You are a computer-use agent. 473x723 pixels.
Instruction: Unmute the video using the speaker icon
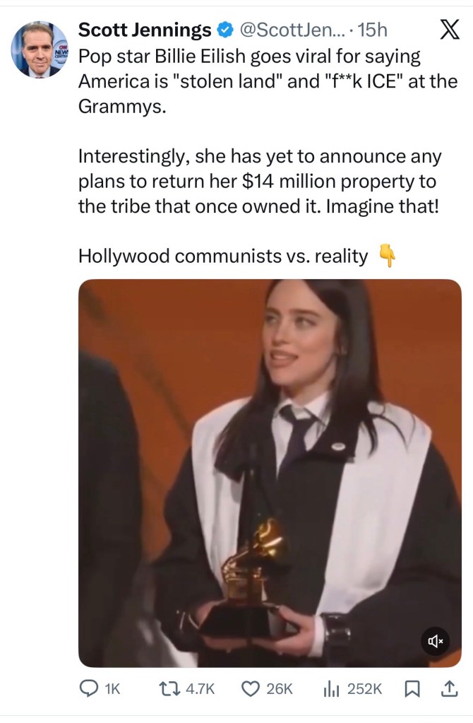(436, 640)
